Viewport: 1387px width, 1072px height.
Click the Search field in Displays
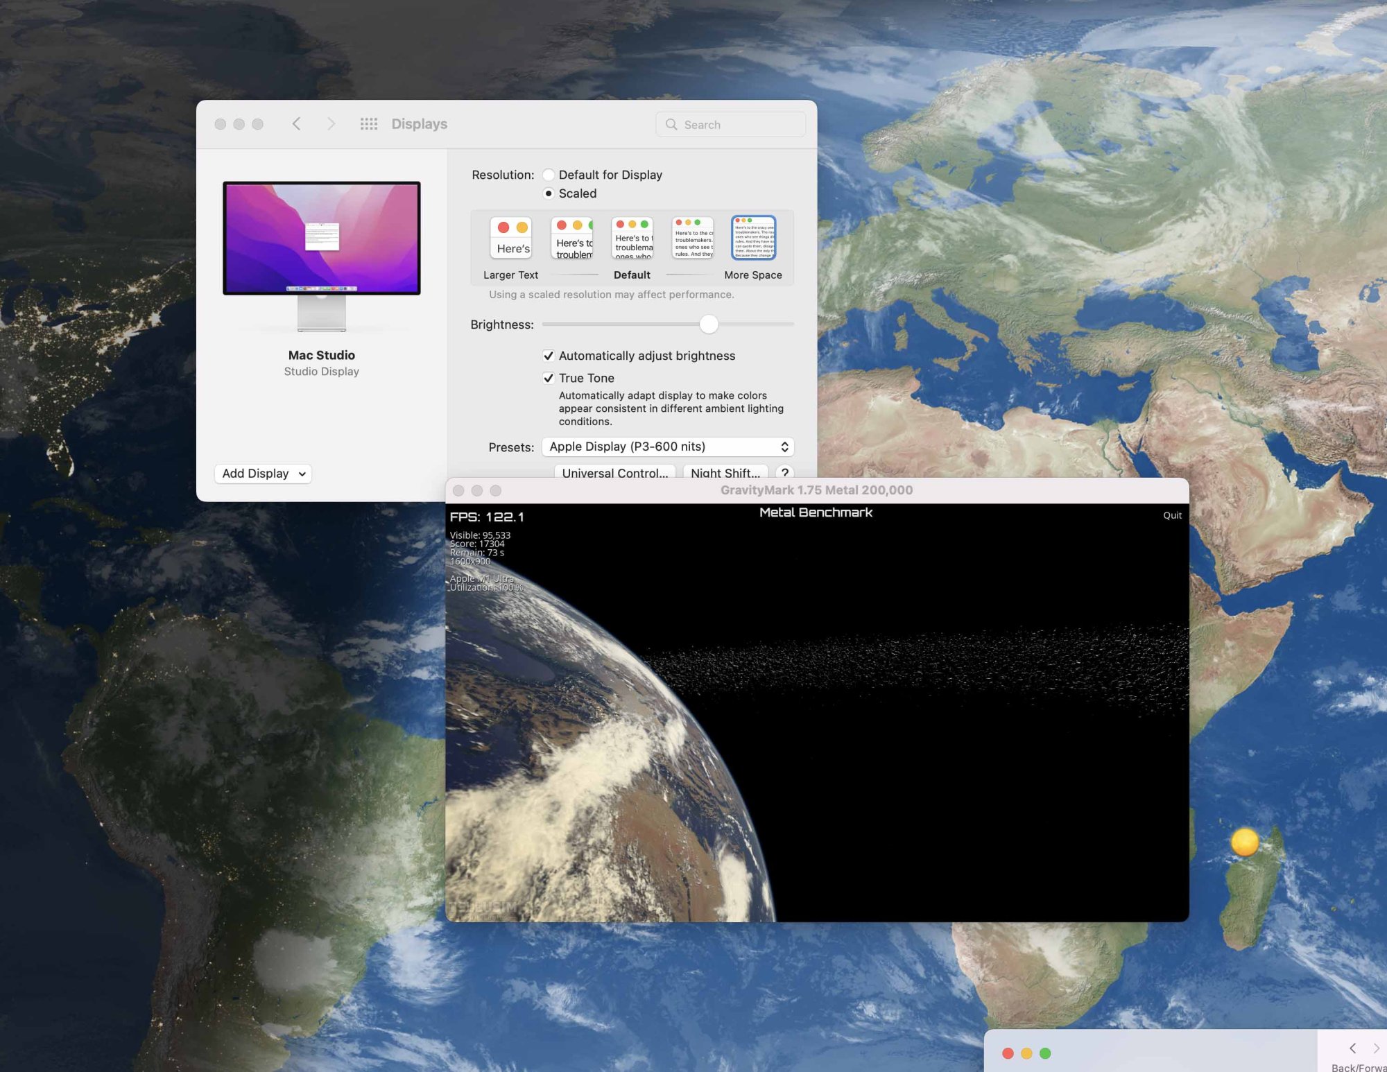pos(731,125)
